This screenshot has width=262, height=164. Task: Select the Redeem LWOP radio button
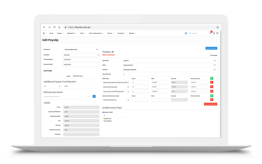[103, 112]
